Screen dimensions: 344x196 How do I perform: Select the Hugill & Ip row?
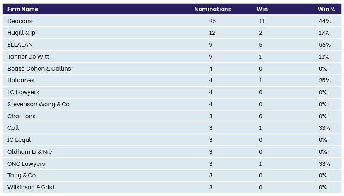172,33
